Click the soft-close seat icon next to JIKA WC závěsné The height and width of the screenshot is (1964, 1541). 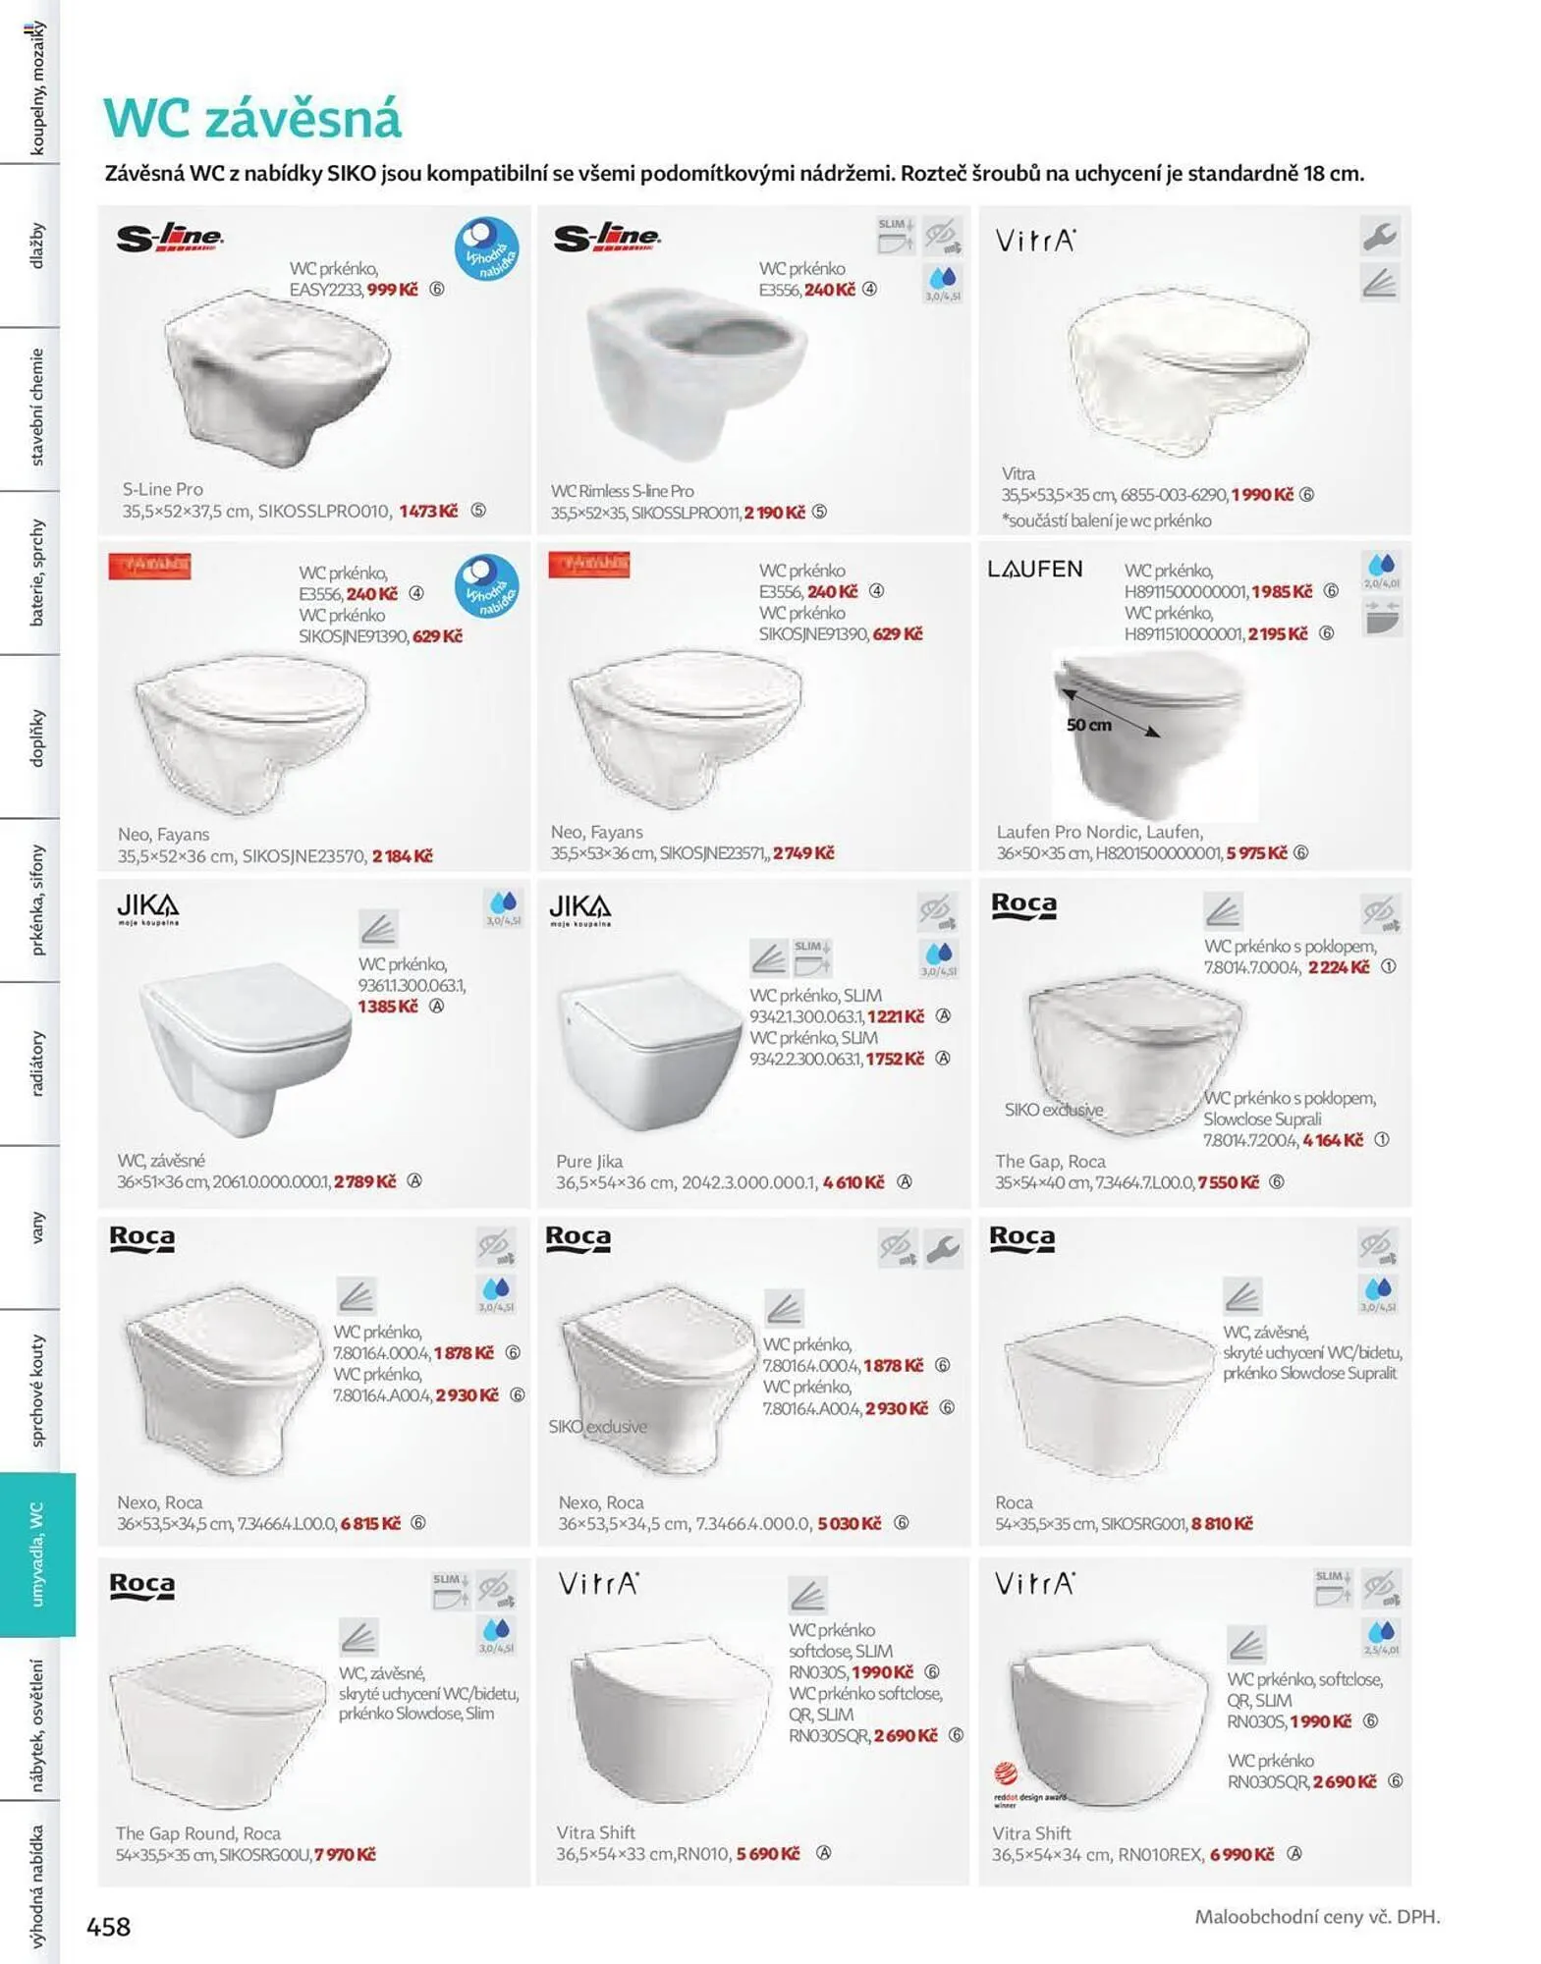click(x=378, y=928)
